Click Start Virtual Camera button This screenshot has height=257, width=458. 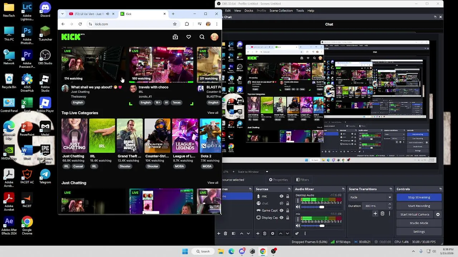415,215
